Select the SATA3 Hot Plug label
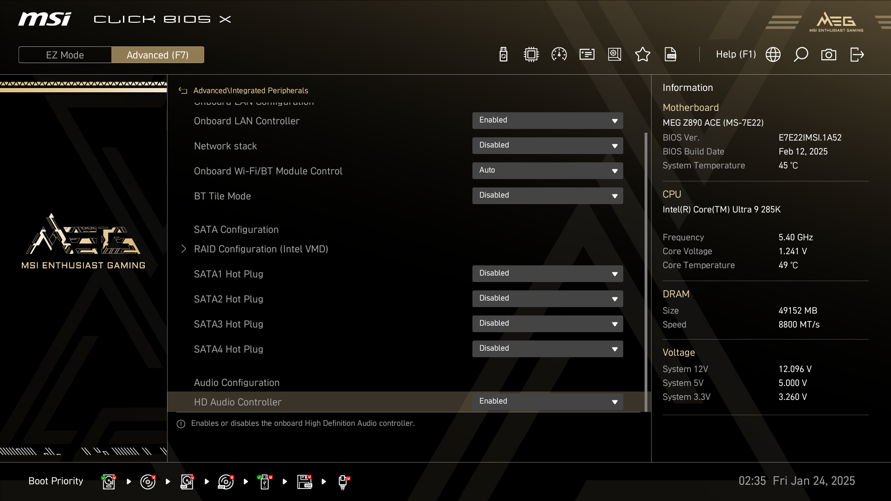 point(228,324)
